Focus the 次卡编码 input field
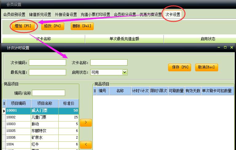 [x=47, y=62]
